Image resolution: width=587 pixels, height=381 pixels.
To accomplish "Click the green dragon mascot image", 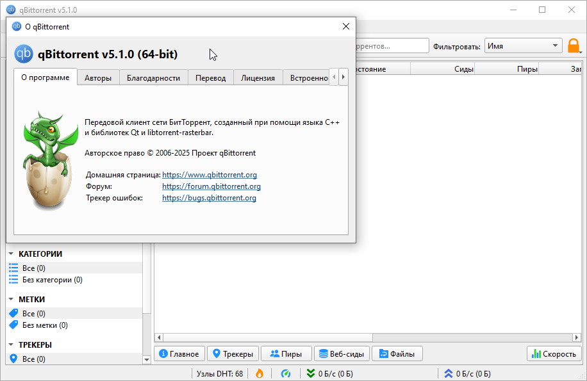I will point(51,159).
